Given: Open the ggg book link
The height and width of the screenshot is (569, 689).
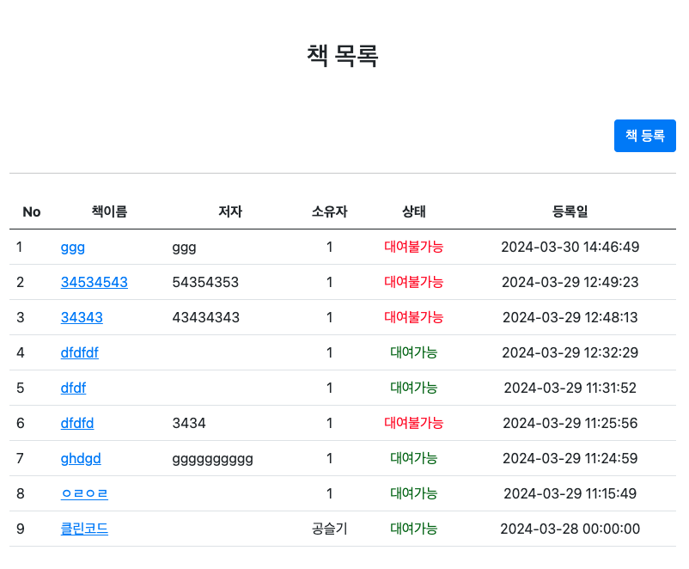Looking at the screenshot, I should [x=72, y=248].
